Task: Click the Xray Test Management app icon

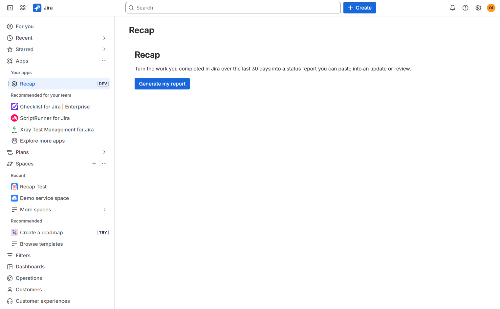Action: (14, 129)
